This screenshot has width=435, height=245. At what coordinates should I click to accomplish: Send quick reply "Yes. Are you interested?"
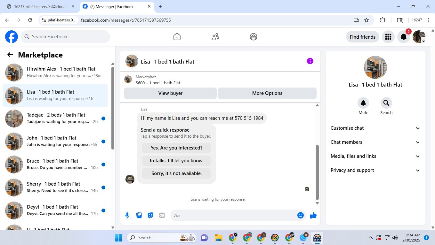(x=177, y=148)
